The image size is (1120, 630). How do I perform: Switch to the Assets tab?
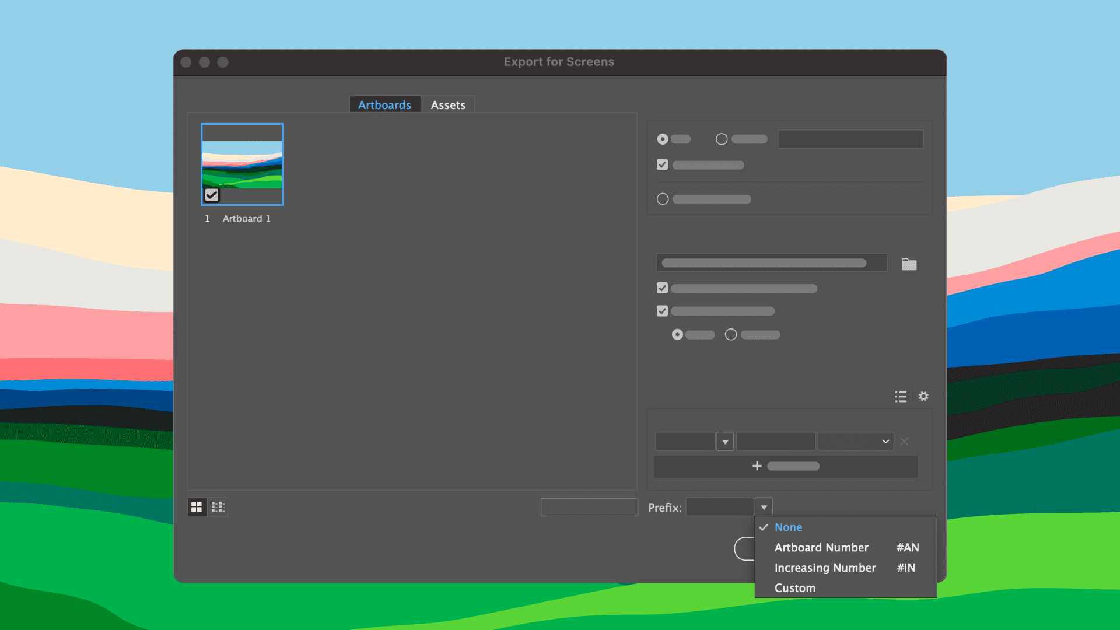click(x=448, y=105)
